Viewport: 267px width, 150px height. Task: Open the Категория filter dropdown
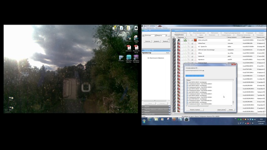pyautogui.click(x=151, y=35)
